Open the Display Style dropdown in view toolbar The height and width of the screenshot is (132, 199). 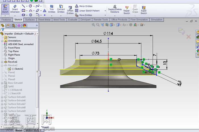(x=121, y=25)
